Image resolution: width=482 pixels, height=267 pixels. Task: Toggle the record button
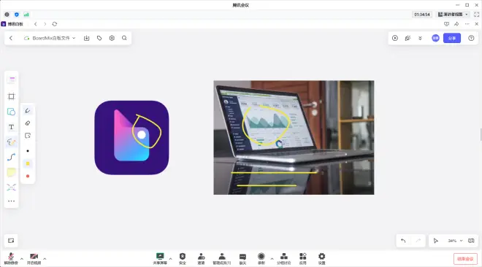[261, 259]
